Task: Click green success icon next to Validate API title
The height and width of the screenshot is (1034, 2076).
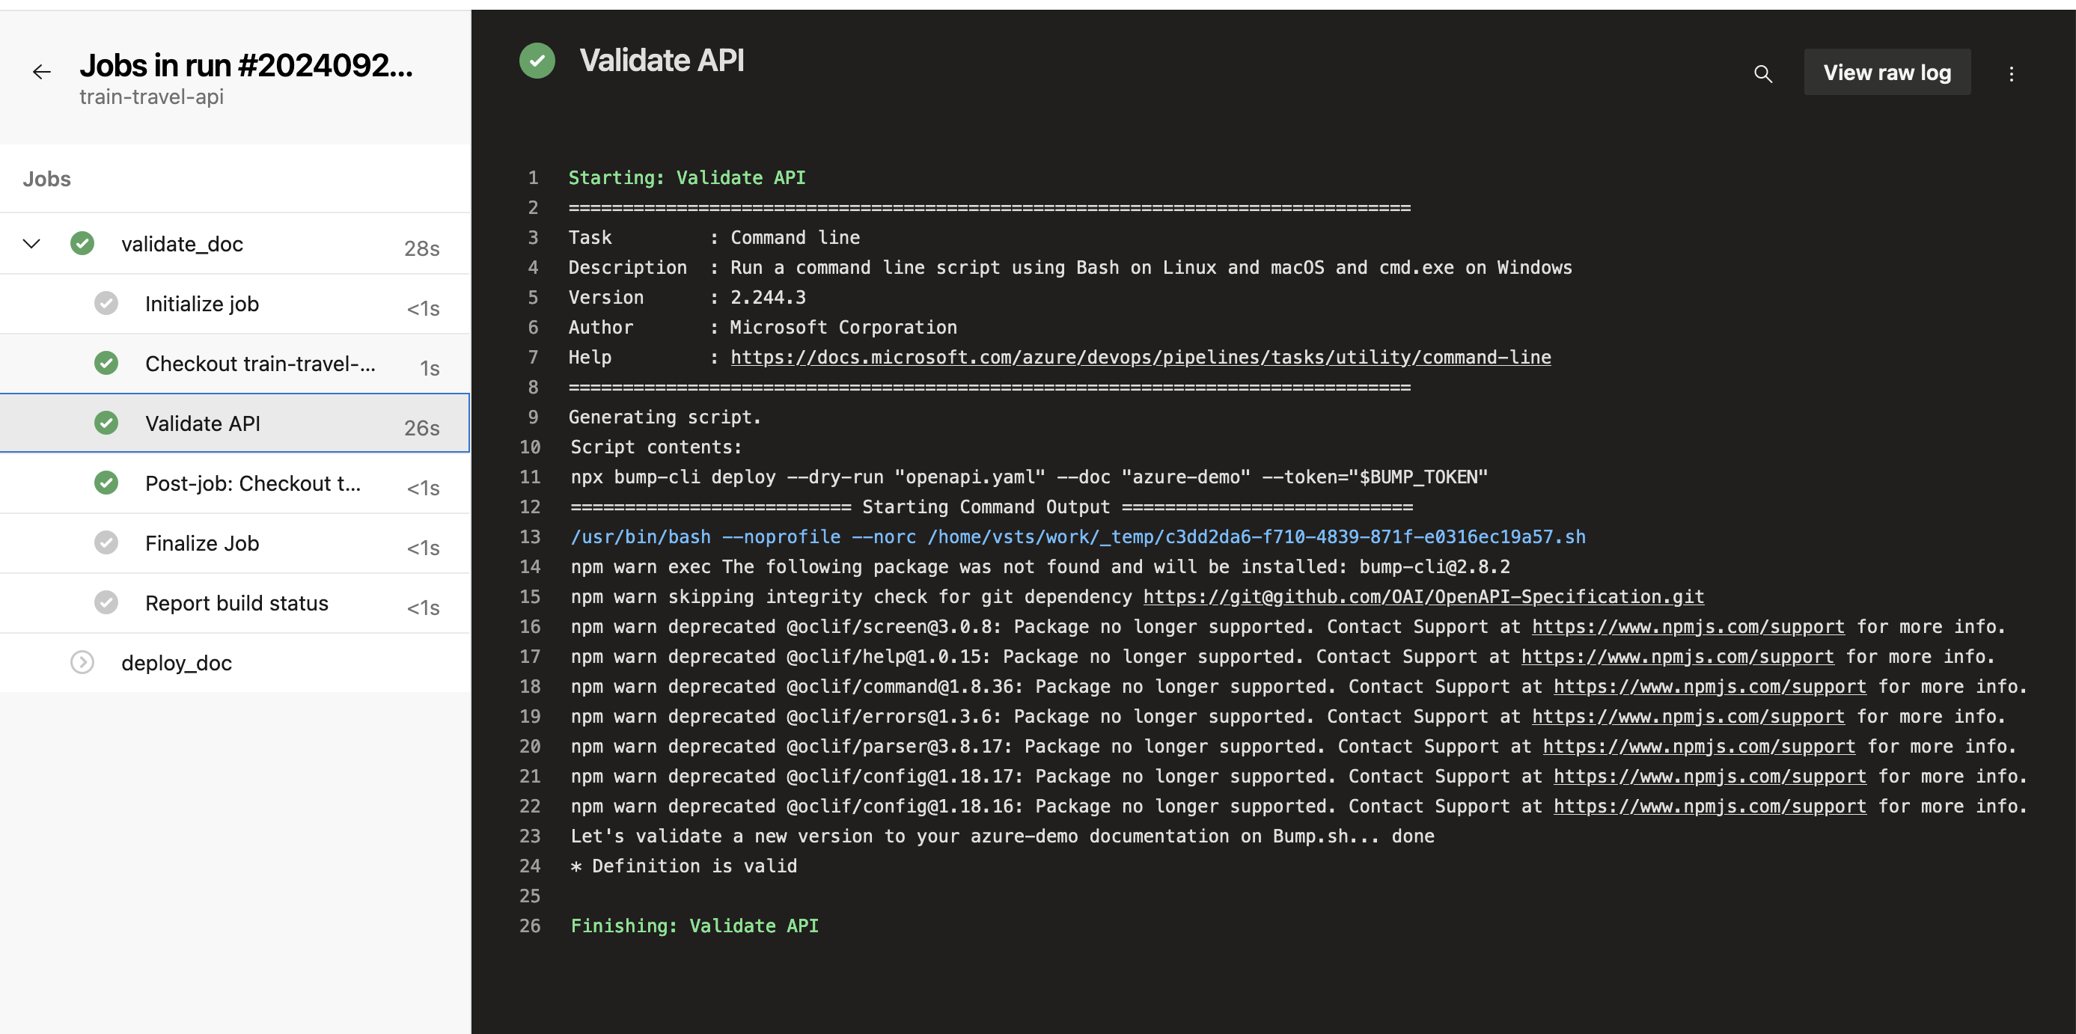Action: [537, 61]
